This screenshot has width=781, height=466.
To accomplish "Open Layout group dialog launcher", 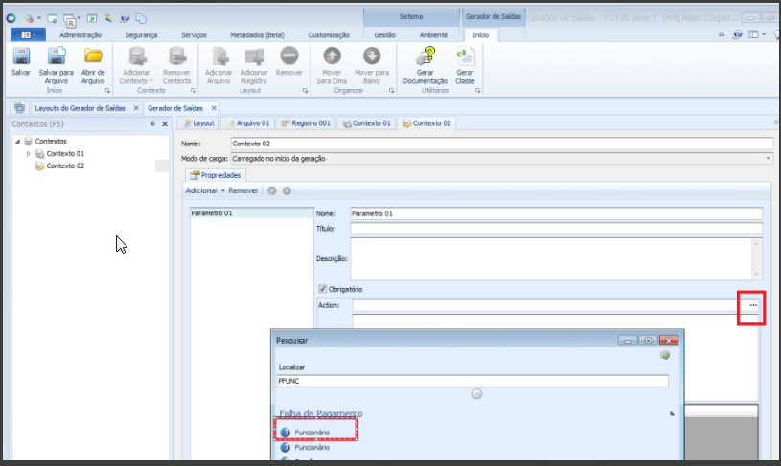I will tap(305, 91).
